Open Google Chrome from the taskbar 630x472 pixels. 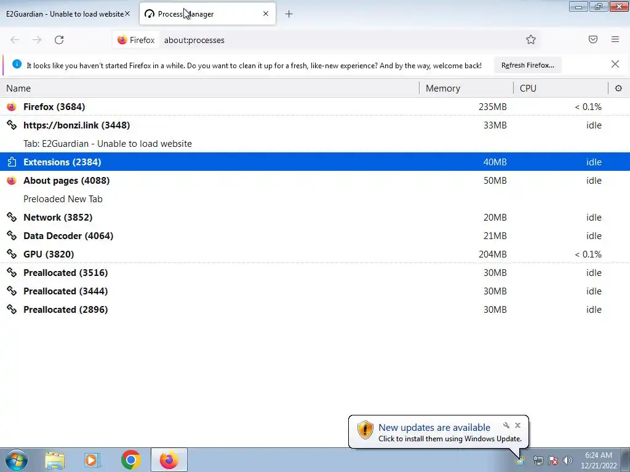tap(130, 460)
